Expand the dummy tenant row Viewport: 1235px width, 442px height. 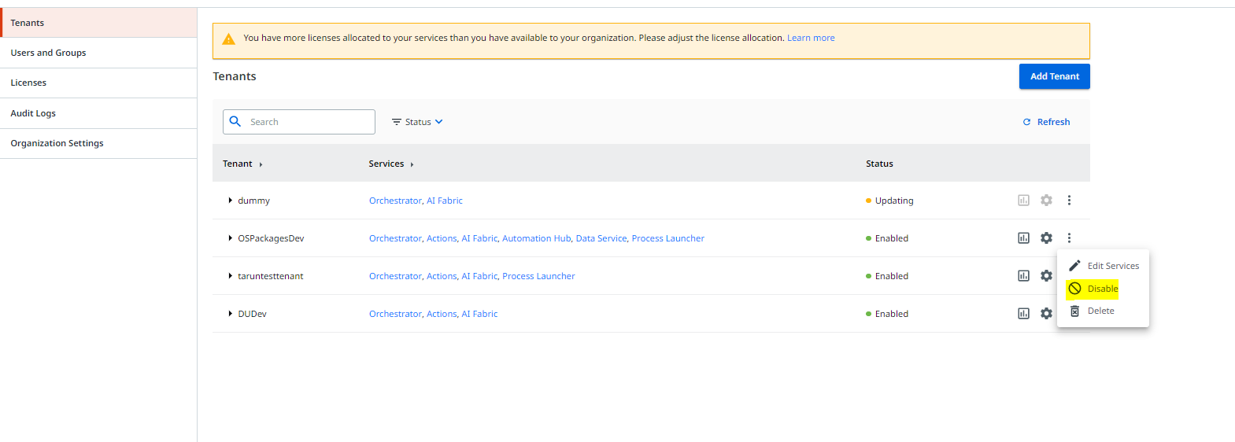point(230,201)
